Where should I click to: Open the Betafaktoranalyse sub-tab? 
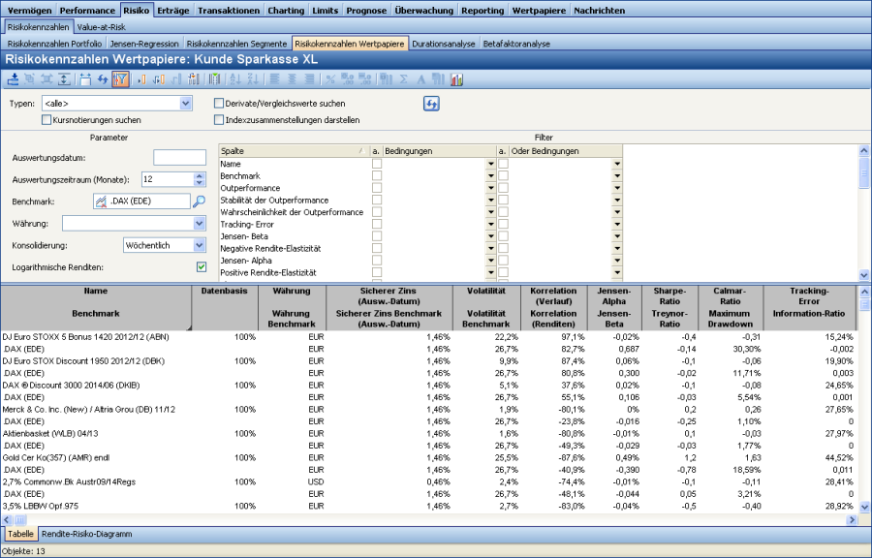[516, 44]
